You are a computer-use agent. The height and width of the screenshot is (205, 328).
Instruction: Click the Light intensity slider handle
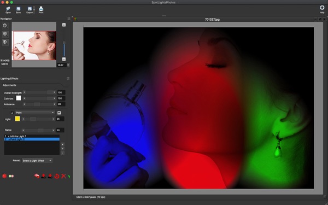33,119
